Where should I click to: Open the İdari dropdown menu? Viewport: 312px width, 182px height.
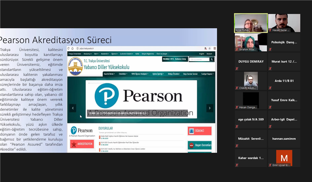coord(96,54)
